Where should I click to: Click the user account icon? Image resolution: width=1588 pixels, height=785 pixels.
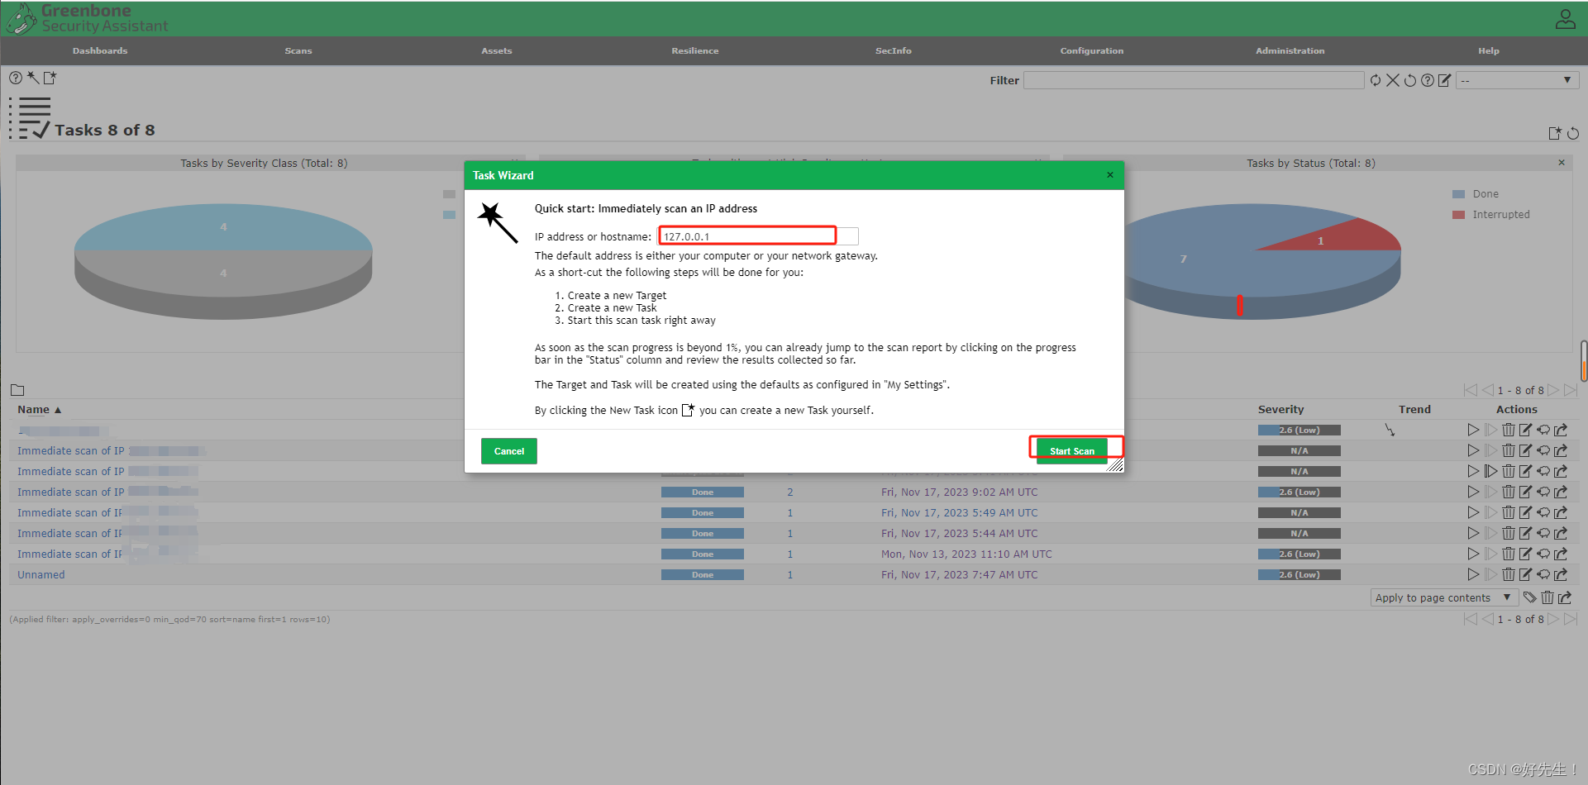click(1566, 19)
